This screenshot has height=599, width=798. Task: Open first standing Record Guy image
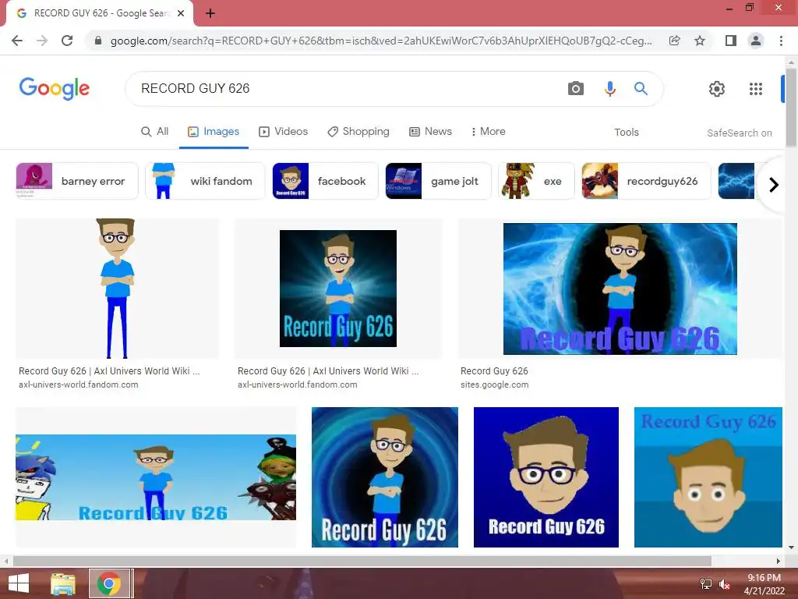(117, 289)
